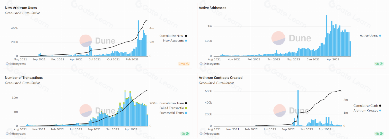Open the Number of Transactions chart title

(x=24, y=78)
